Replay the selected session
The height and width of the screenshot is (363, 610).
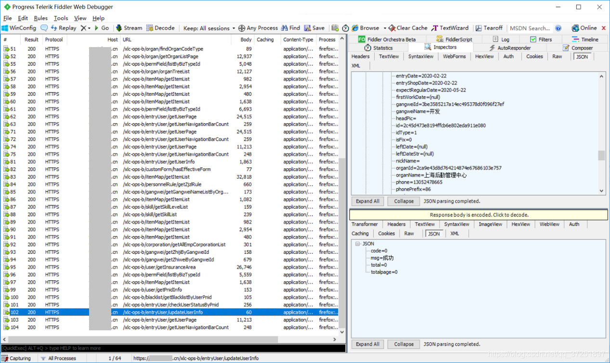pyautogui.click(x=64, y=28)
